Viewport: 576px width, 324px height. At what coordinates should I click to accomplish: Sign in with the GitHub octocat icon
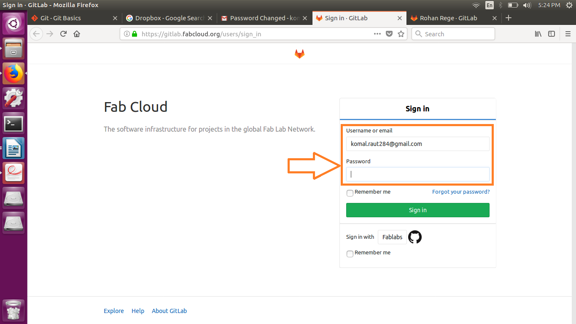415,237
